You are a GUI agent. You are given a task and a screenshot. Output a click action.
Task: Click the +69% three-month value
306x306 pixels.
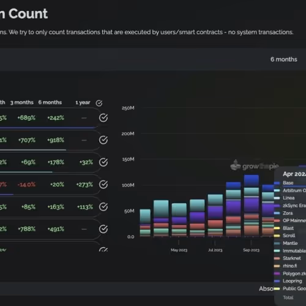pyautogui.click(x=28, y=162)
